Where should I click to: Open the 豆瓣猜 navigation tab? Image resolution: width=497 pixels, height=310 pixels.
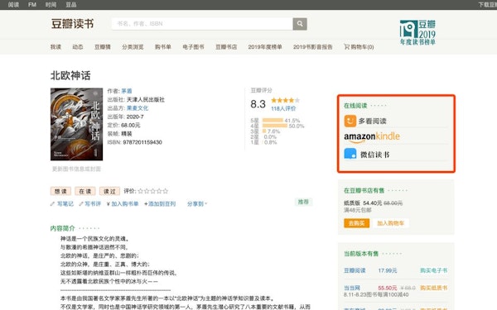(103, 47)
